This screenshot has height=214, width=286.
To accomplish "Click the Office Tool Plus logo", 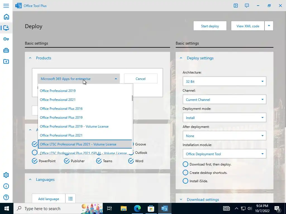I will click(x=18, y=6).
